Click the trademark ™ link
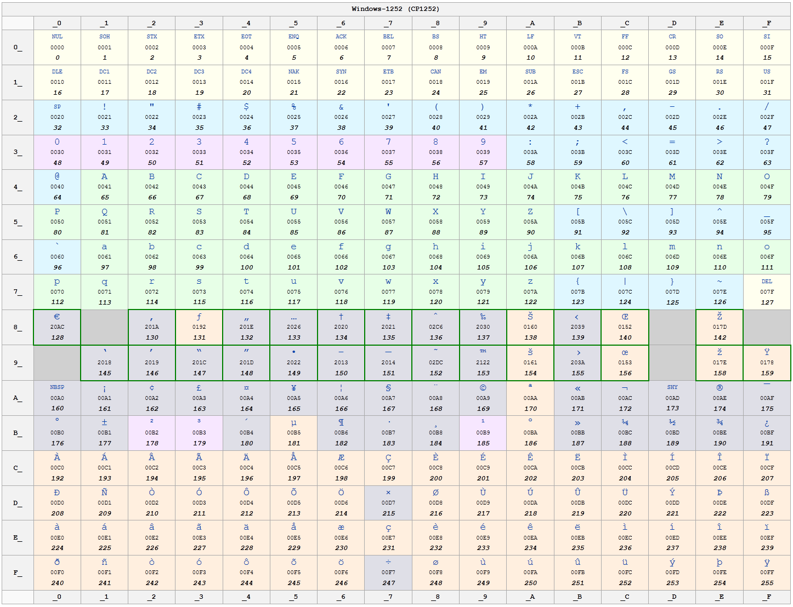793x607 pixels. click(483, 351)
